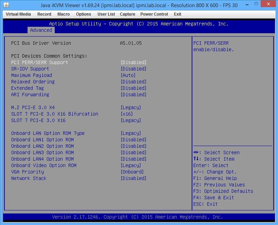The height and width of the screenshot is (225, 278).
Task: Change M.2 PCI-E 3.0 X4 Legacy value
Action: (x=131, y=107)
